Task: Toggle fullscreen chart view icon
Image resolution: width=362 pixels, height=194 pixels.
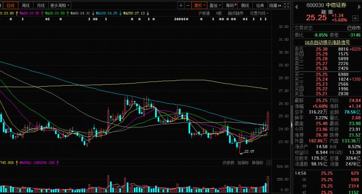Action: [286, 6]
